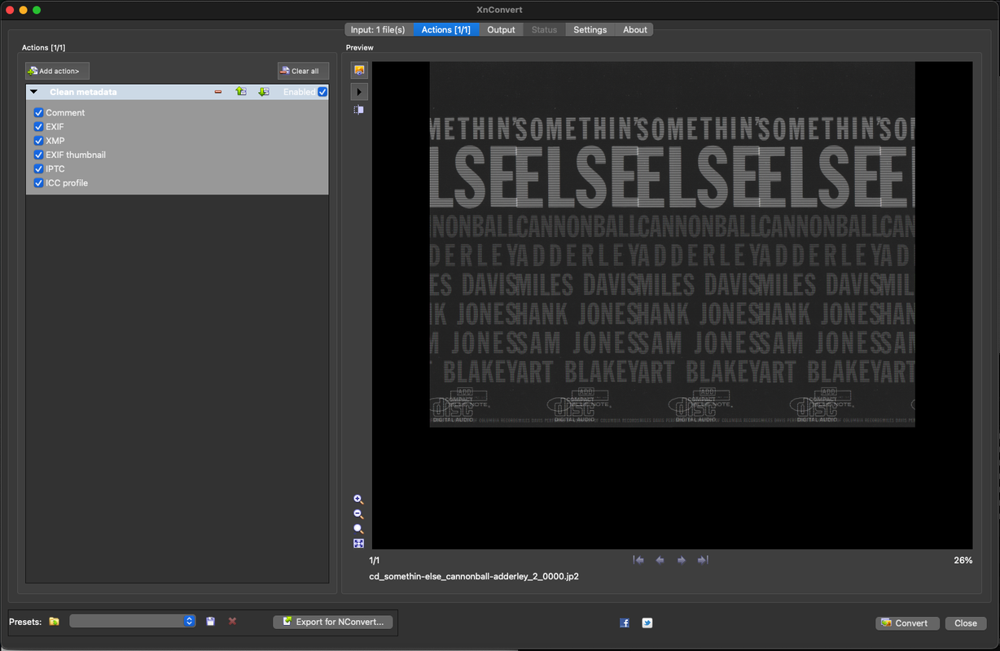Screen dimensions: 1000x651
Task: Collapse the Clean metadata action
Action: [34, 92]
